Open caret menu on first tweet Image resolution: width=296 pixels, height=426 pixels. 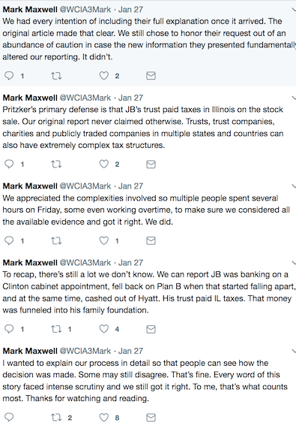tap(294, 10)
